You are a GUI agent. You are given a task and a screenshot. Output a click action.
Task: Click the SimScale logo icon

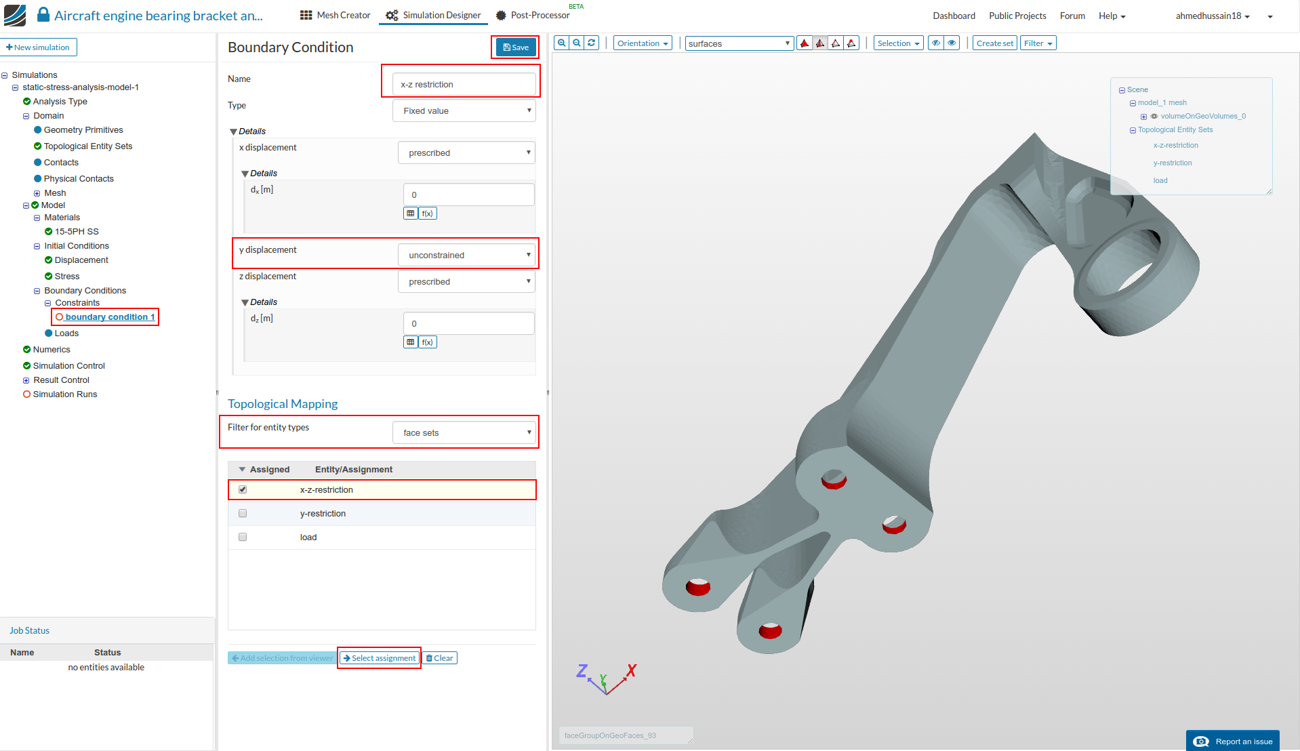pyautogui.click(x=15, y=15)
